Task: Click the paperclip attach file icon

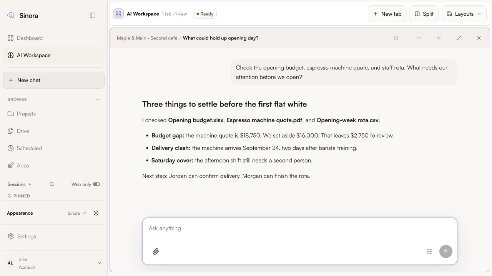Action: (x=156, y=251)
